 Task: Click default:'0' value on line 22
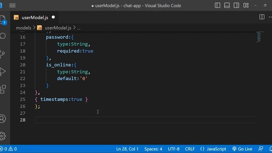pyautogui.click(x=72, y=79)
